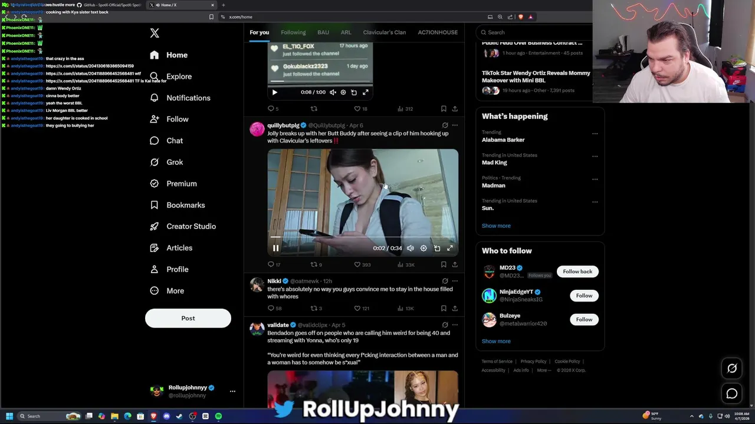Open settings gear on Jolly video player
Viewport: 755px width, 424px height.
point(424,248)
